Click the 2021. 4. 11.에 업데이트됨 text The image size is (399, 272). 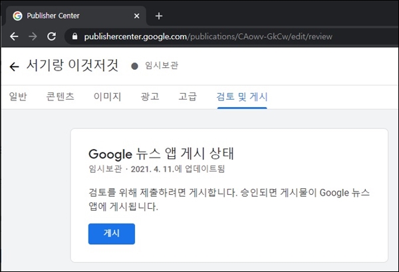(x=178, y=169)
